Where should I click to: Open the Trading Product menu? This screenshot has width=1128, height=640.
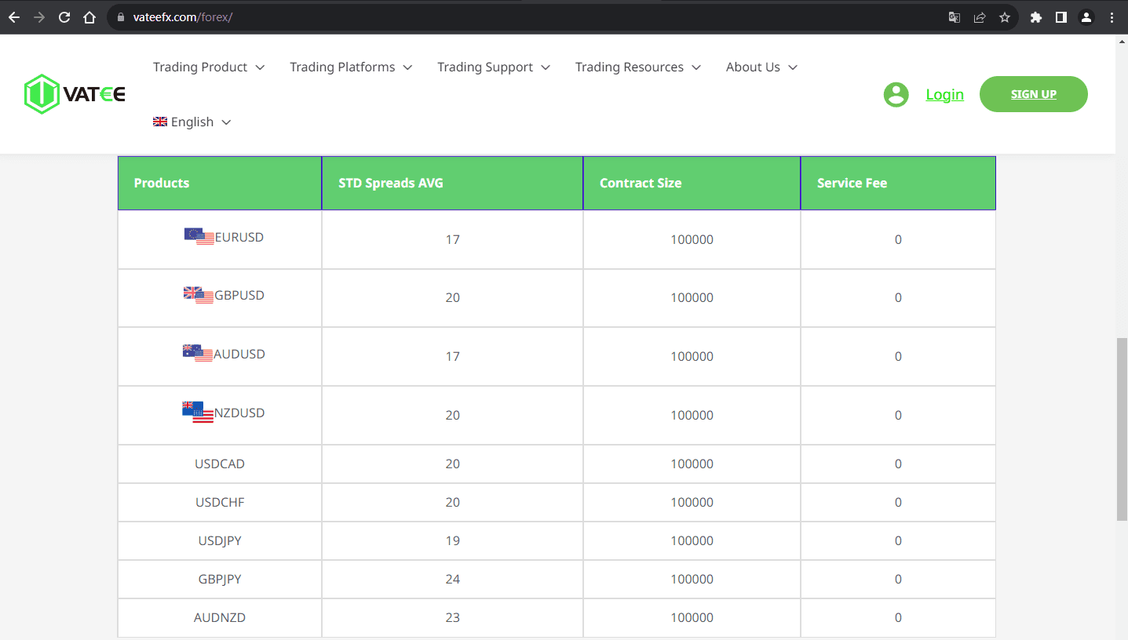[209, 67]
